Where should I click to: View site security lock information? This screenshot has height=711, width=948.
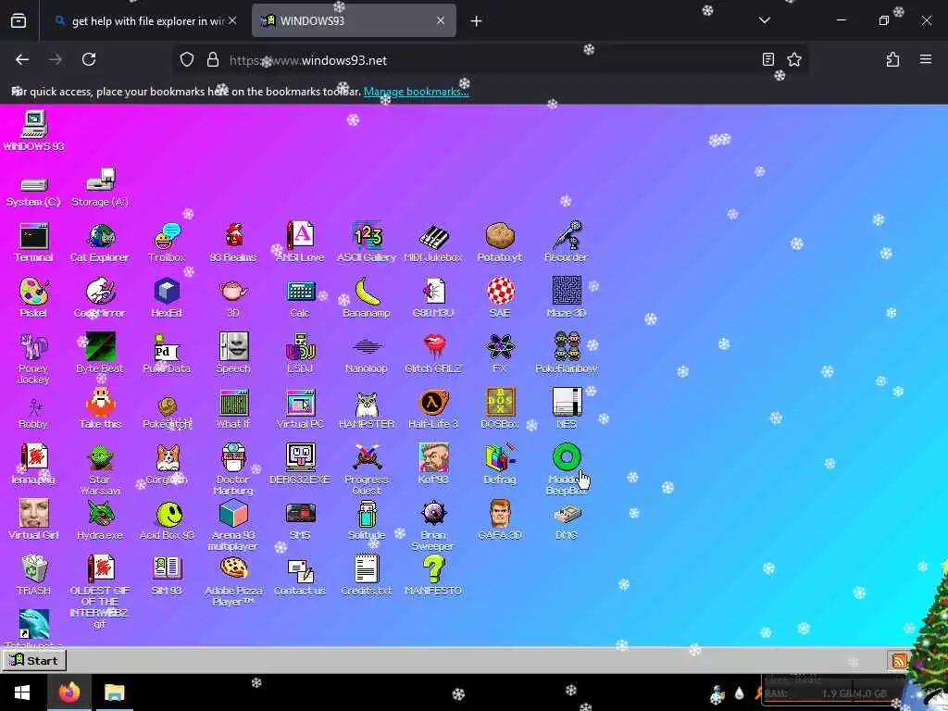[212, 59]
